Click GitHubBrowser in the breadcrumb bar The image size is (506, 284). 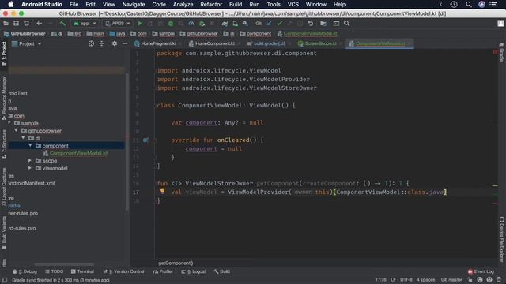coord(25,33)
